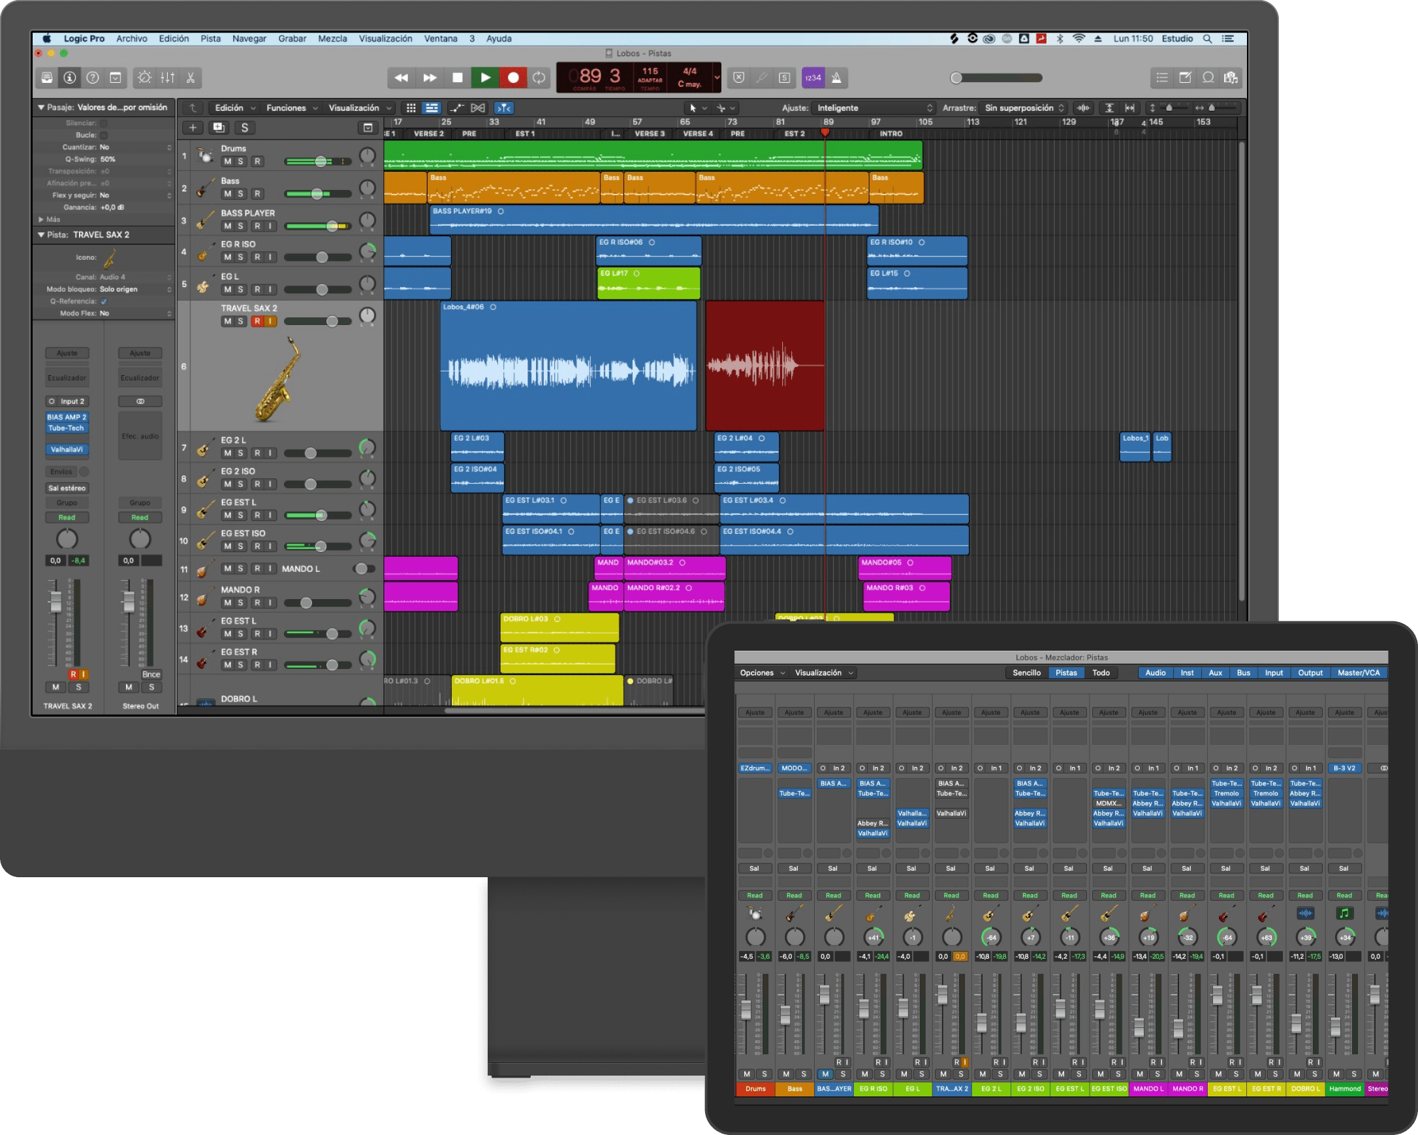Toggle the Flex show/hide icon

click(x=478, y=108)
